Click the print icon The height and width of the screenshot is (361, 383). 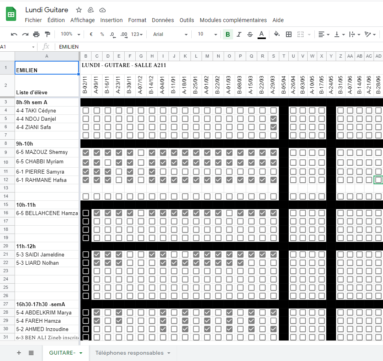coord(36,34)
